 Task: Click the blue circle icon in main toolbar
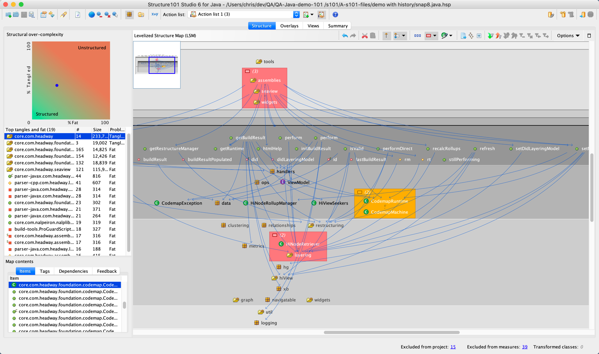click(x=91, y=14)
